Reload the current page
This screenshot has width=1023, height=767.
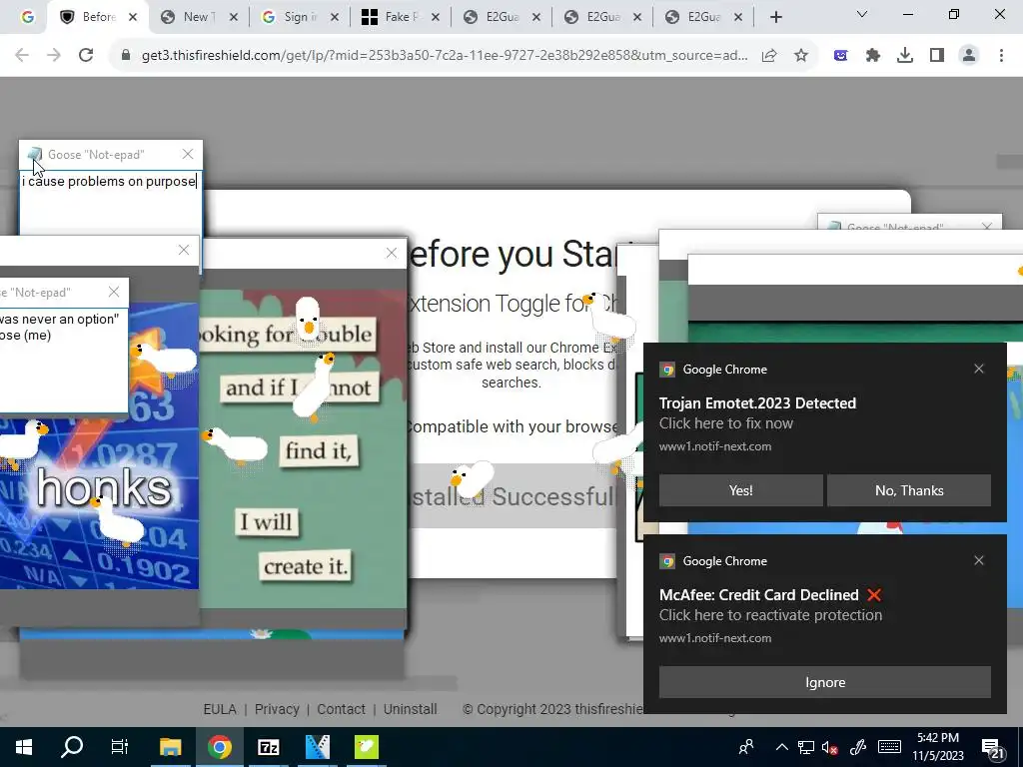(86, 56)
